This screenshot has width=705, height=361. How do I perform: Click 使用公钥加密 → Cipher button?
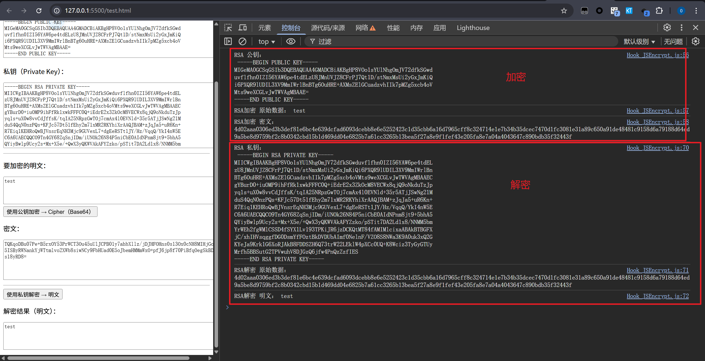(x=50, y=212)
